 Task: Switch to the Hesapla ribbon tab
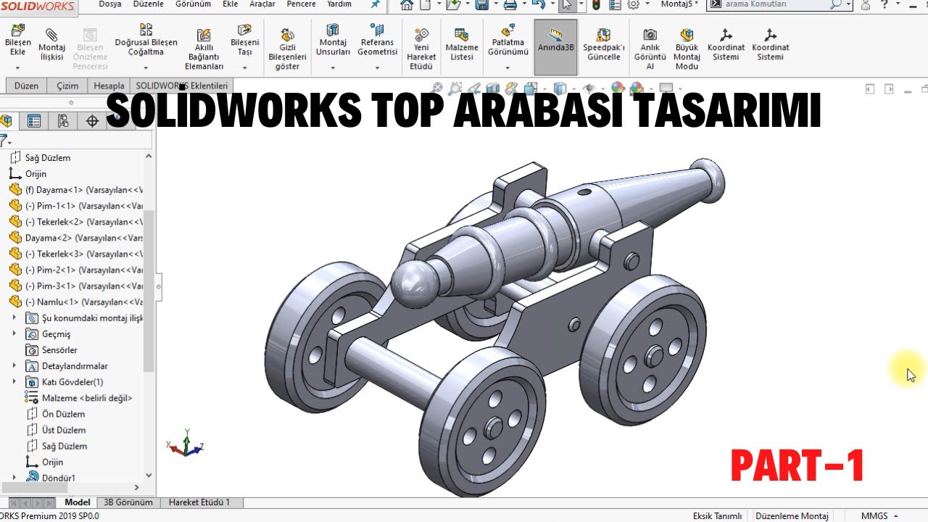(109, 86)
